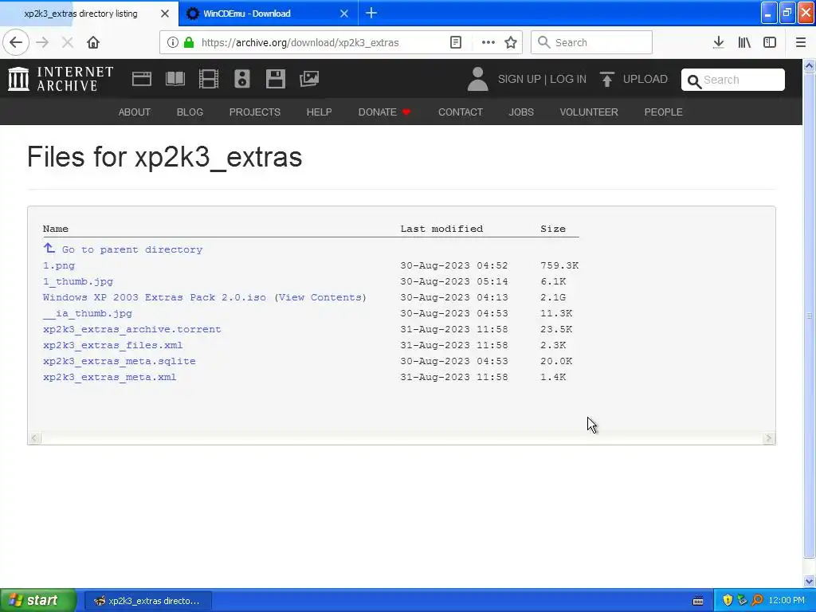
Task: Open the Windows Start menu
Action: point(38,600)
